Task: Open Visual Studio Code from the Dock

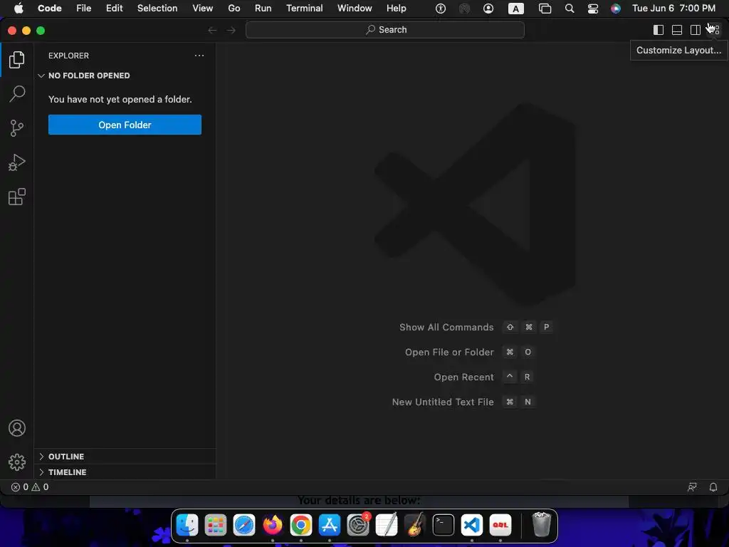Action: 472,525
